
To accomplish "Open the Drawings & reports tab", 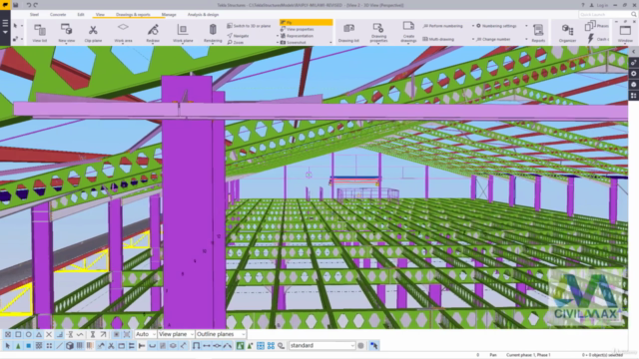I will pyautogui.click(x=133, y=14).
